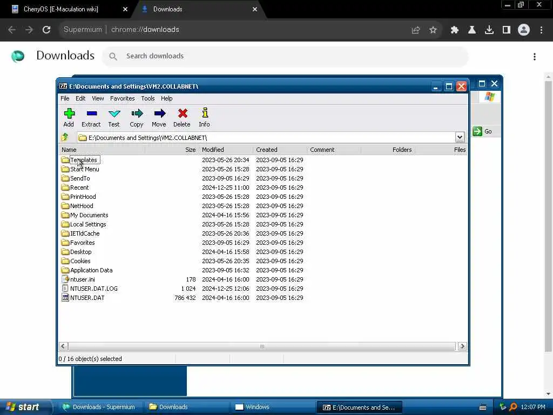Open the browser three-dot menu
The image size is (553, 415).
tap(541, 30)
